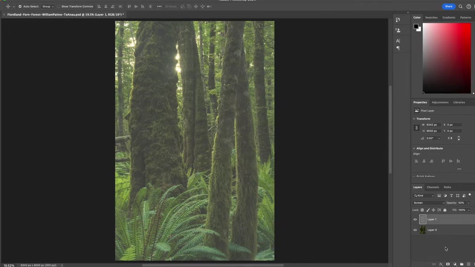Open the Clone Source panel icon
475x267 pixels.
pos(398,30)
